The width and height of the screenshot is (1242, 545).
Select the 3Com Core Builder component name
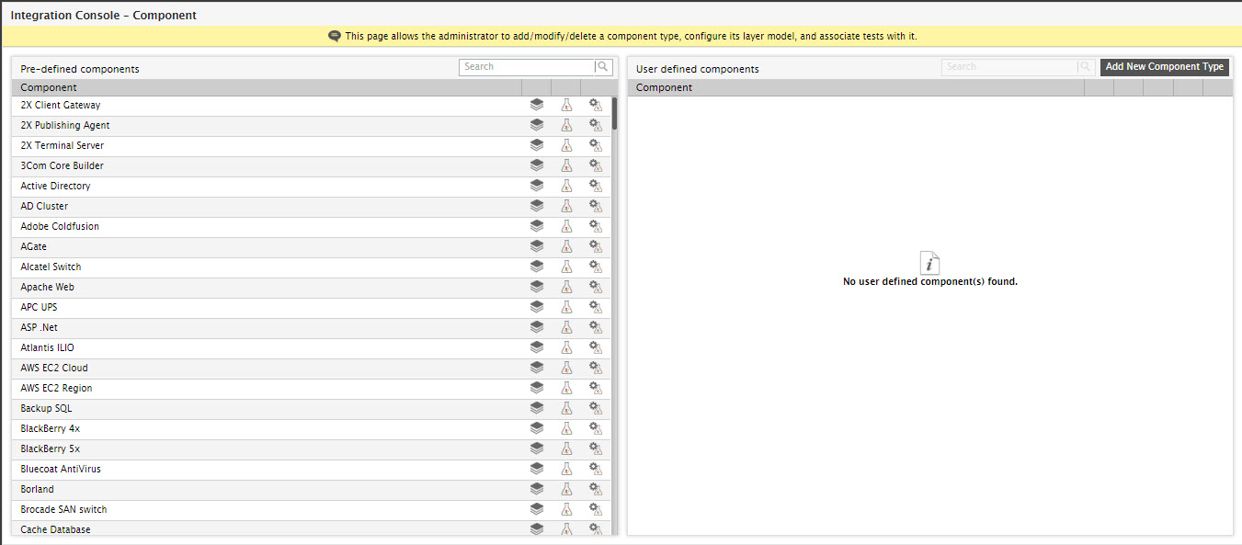coord(63,165)
